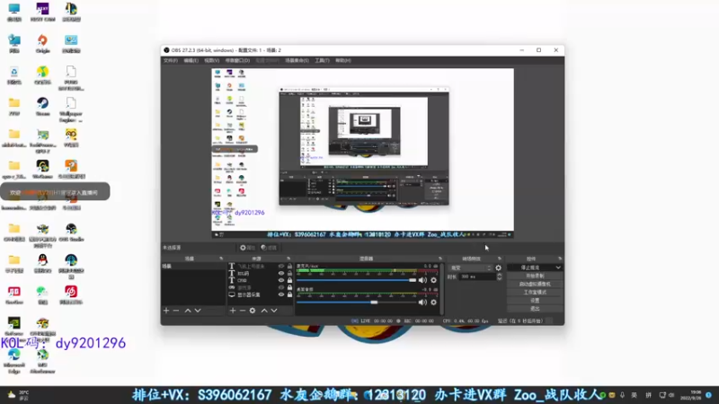Toggle visibility of the third text source
Image resolution: width=719 pixels, height=404 pixels.
[281, 280]
